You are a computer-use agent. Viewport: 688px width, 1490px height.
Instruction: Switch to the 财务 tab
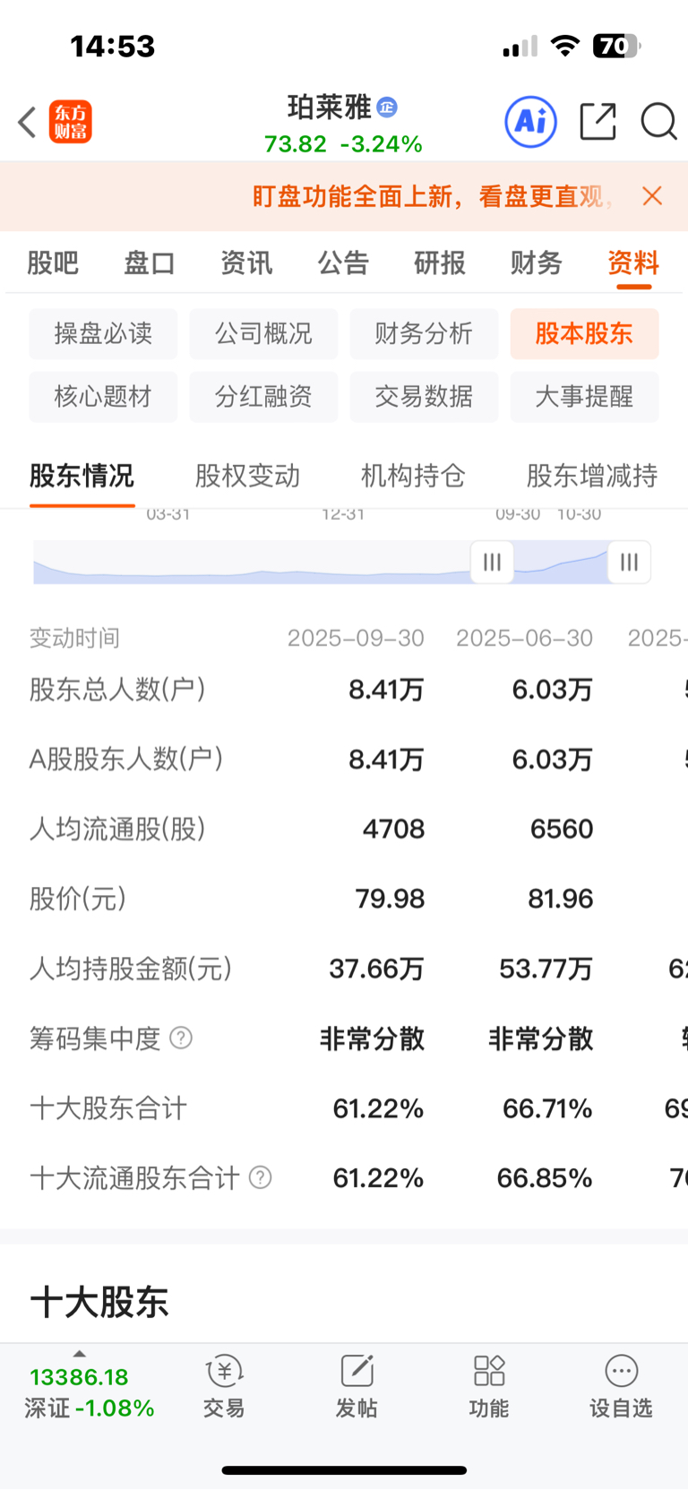coord(537,263)
